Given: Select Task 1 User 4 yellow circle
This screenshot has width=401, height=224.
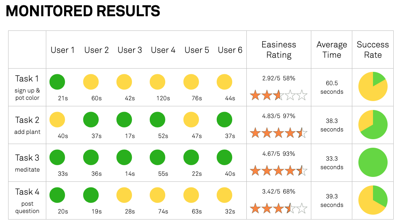Looking at the screenshot, I should click(157, 82).
